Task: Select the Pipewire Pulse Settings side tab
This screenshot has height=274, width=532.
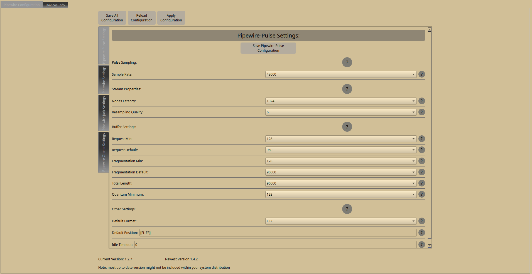Action: [104, 46]
